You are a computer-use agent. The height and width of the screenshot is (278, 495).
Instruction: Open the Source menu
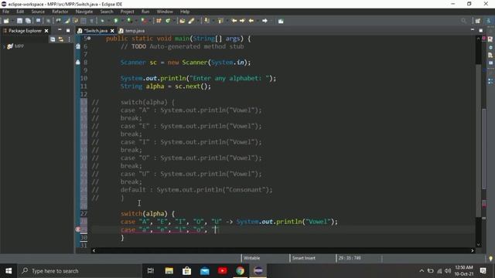pos(38,12)
